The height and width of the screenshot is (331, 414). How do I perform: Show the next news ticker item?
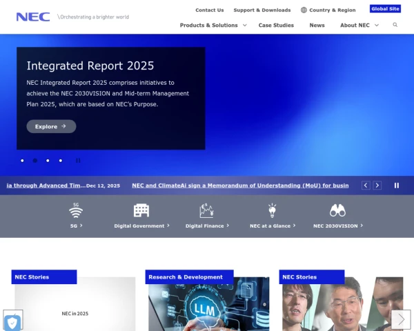[377, 185]
